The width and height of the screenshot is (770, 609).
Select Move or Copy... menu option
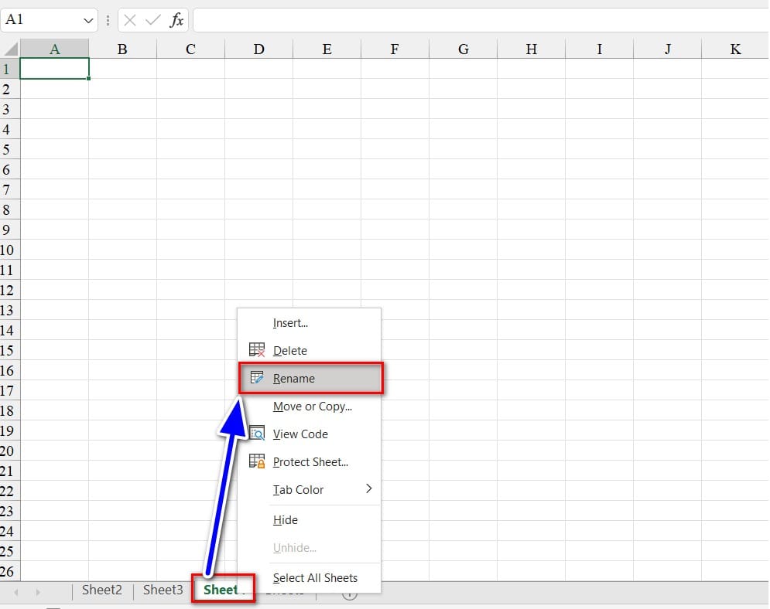312,406
